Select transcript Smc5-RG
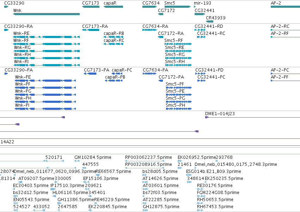 coord(178,58)
